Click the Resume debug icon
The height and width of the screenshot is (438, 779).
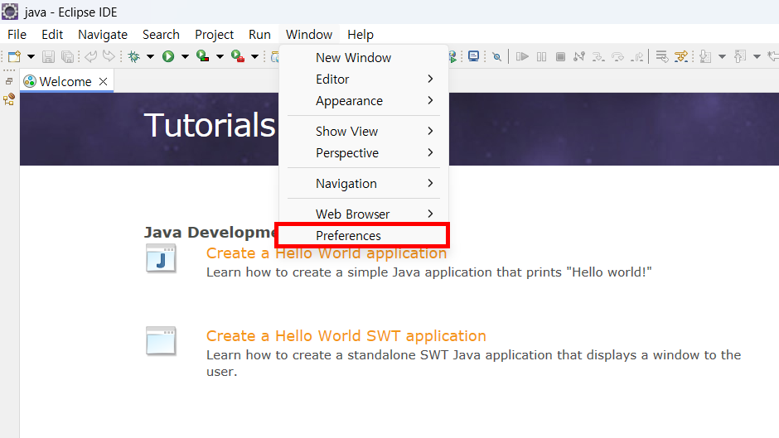(522, 56)
